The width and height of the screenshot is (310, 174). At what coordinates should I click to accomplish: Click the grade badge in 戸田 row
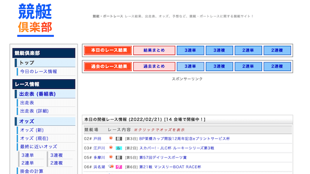click(119, 139)
